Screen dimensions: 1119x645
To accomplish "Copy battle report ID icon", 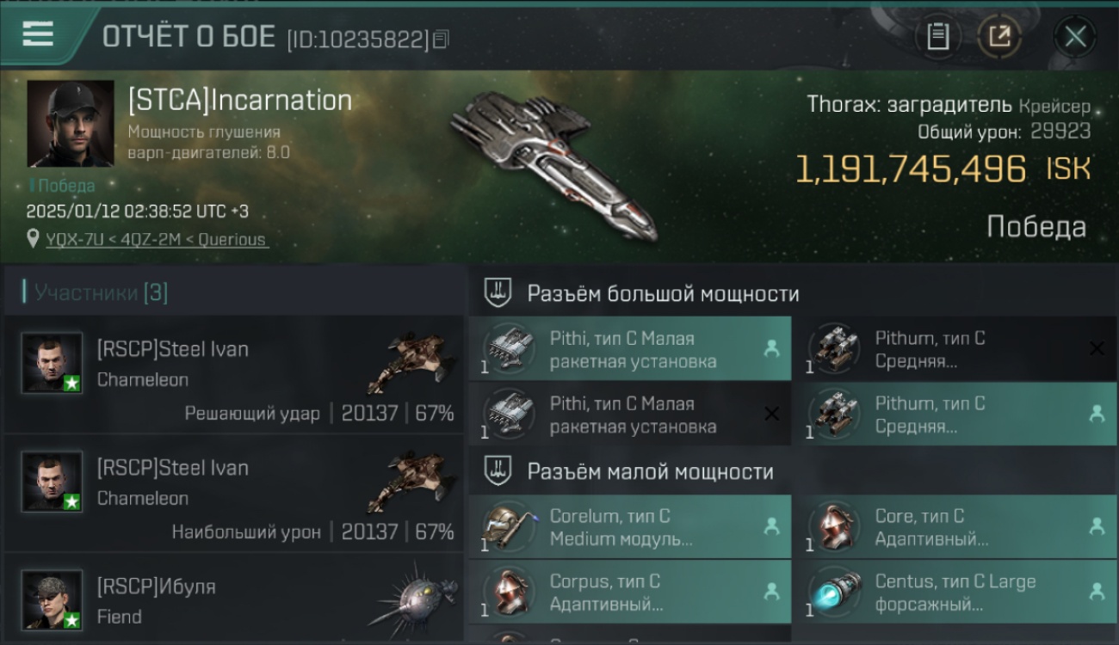I will pos(441,40).
